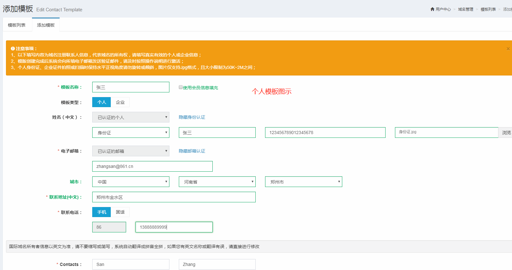Click the 模板名称 label
This screenshot has height=270, width=512.
tap(71, 87)
